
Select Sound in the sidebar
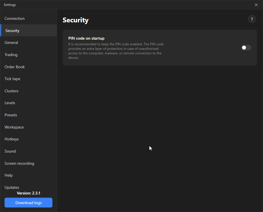click(29, 151)
